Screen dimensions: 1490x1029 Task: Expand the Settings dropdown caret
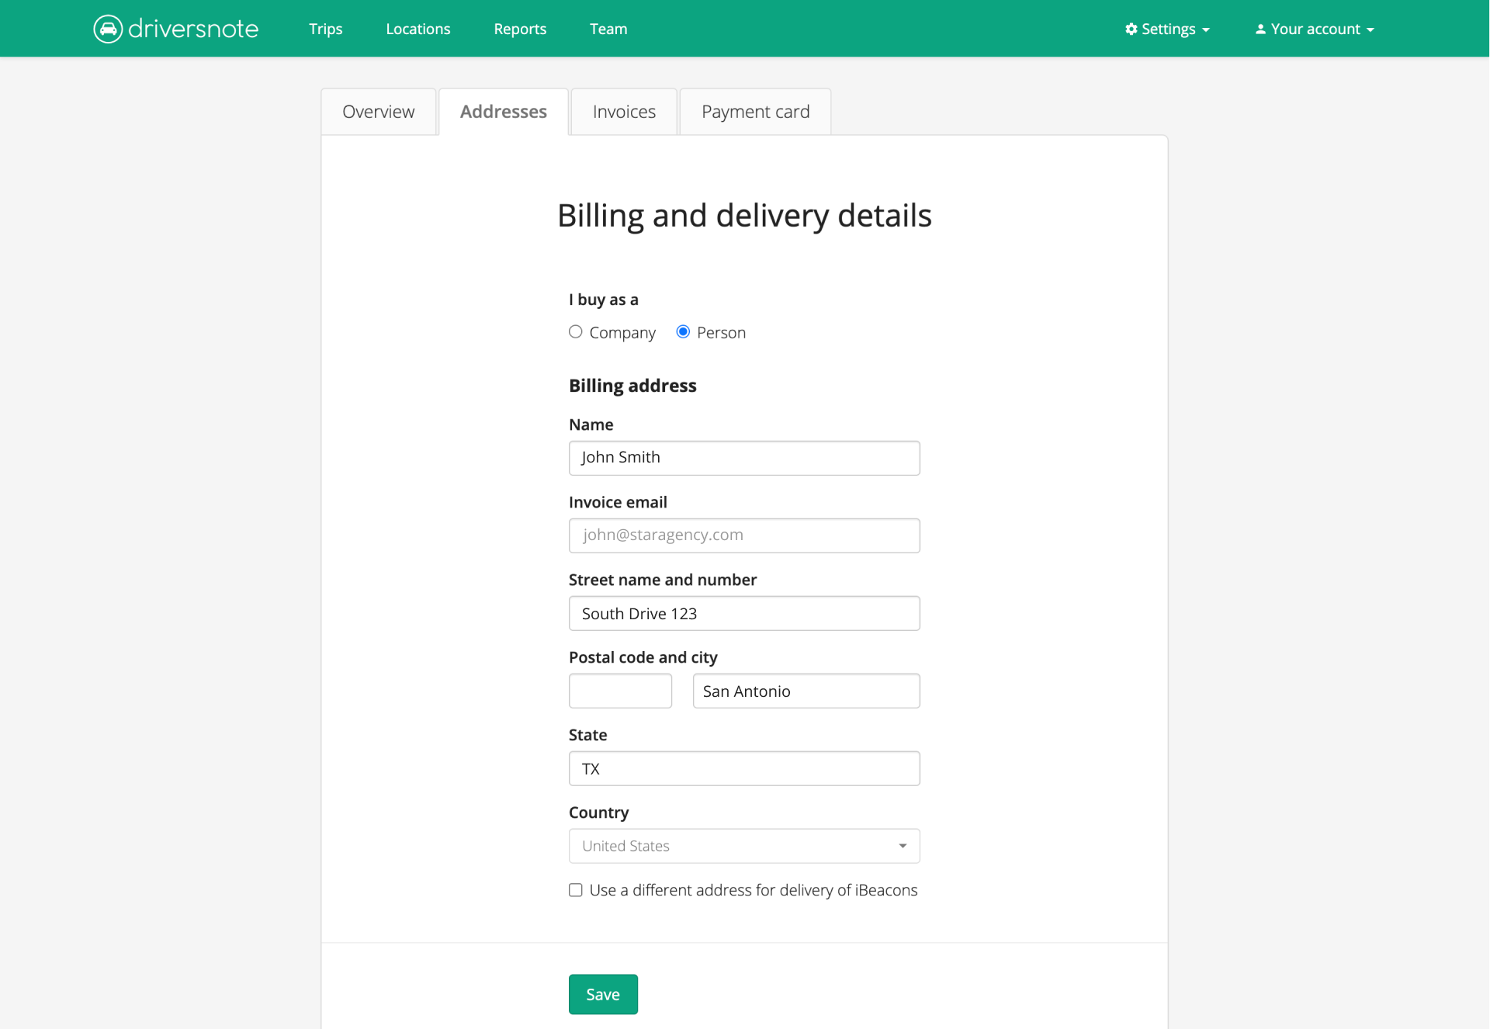(1206, 30)
